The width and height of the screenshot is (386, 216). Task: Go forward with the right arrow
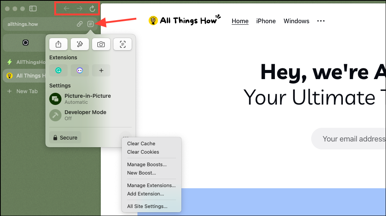[x=79, y=9]
